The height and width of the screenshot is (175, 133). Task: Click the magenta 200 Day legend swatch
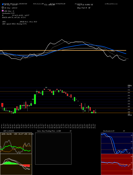click(3, 11)
